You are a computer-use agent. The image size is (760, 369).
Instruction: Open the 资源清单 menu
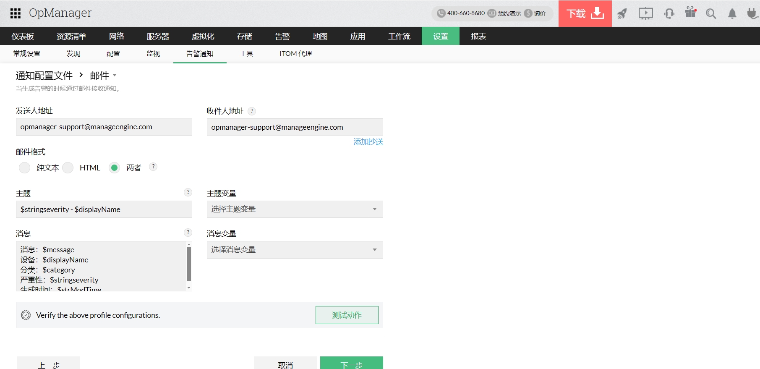pyautogui.click(x=71, y=36)
